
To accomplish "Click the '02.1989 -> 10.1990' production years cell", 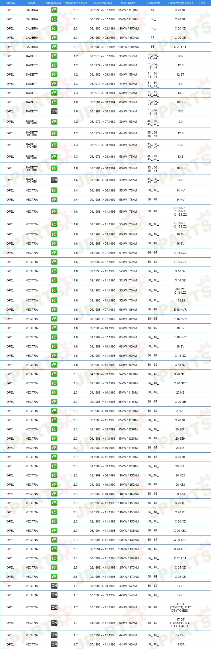I will (103, 494).
